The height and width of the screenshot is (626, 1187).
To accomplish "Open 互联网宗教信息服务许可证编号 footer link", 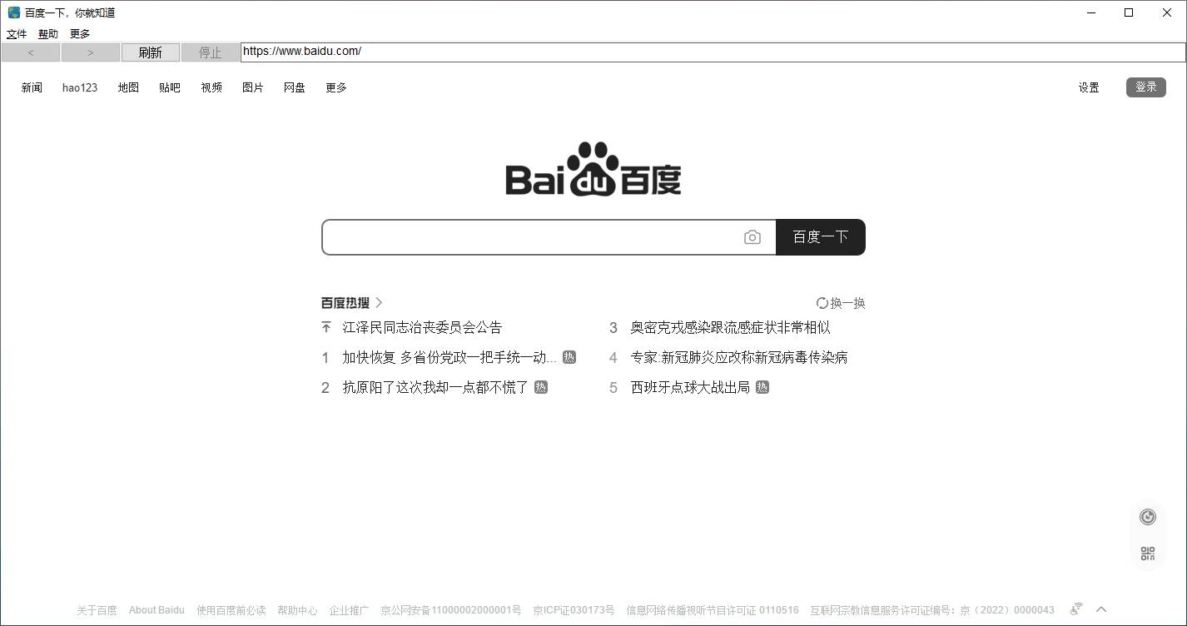I will tap(932, 610).
